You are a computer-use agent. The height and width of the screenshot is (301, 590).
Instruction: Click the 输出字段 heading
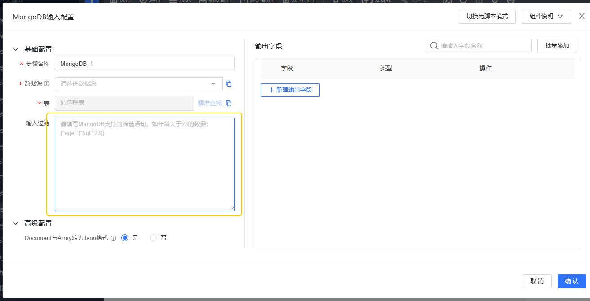pyautogui.click(x=268, y=46)
